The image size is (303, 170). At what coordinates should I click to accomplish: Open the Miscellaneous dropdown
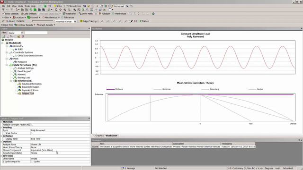coord(51,17)
